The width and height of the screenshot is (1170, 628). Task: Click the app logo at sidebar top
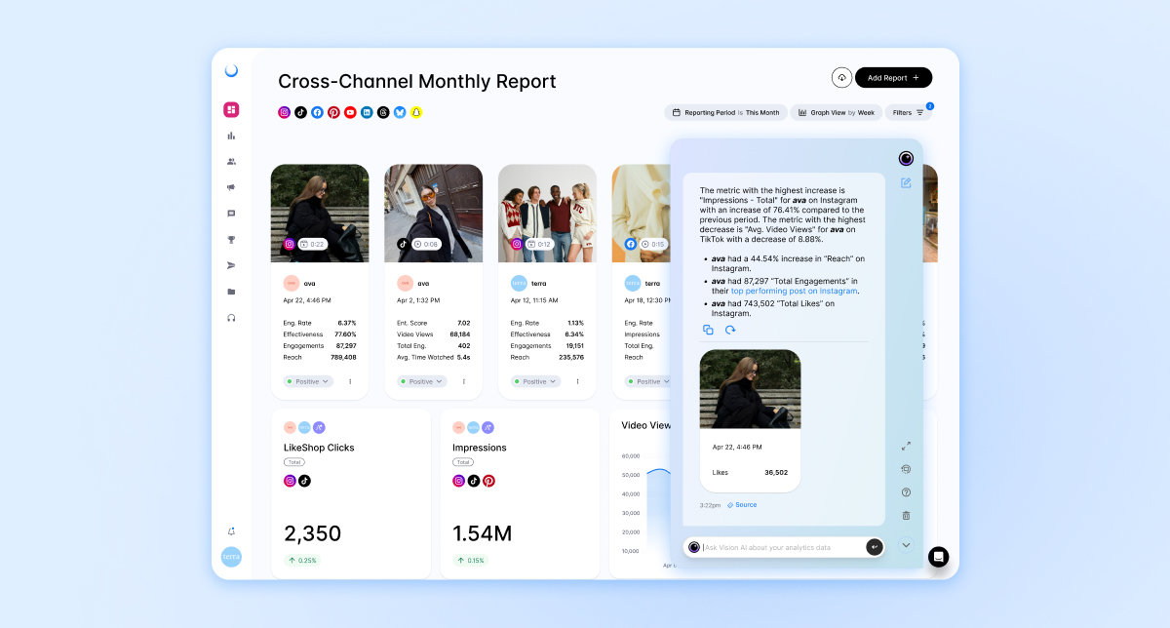[231, 70]
